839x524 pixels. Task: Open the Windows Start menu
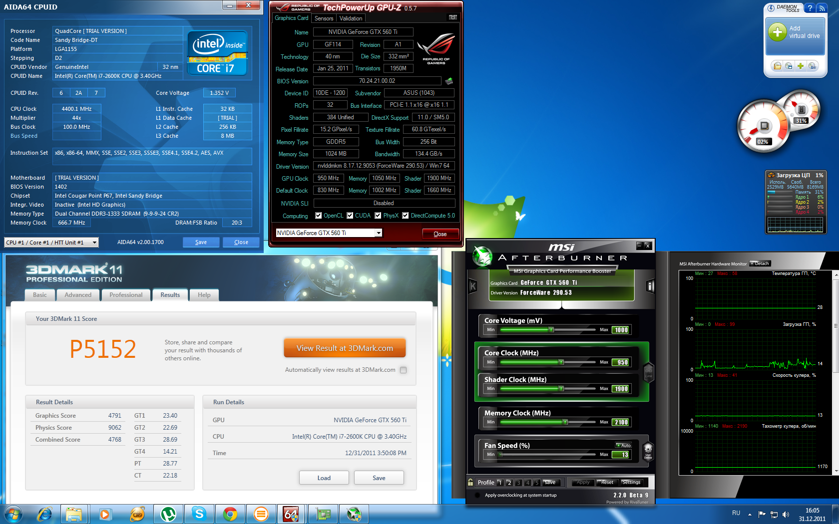(x=13, y=514)
